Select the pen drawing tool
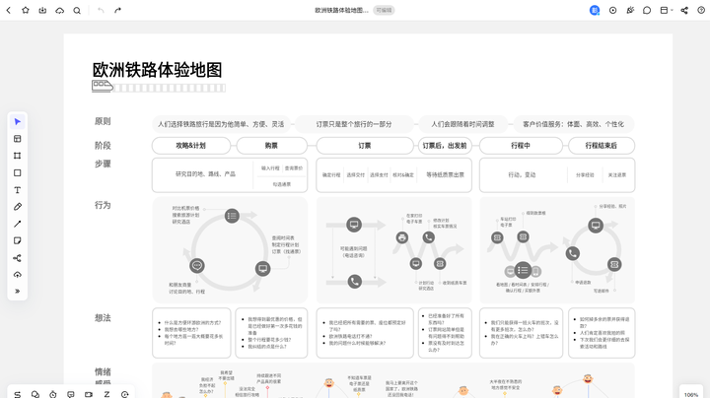 click(17, 207)
